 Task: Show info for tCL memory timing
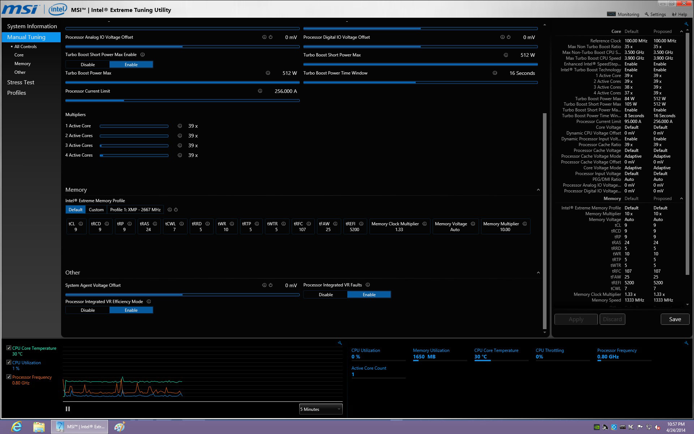(x=81, y=224)
